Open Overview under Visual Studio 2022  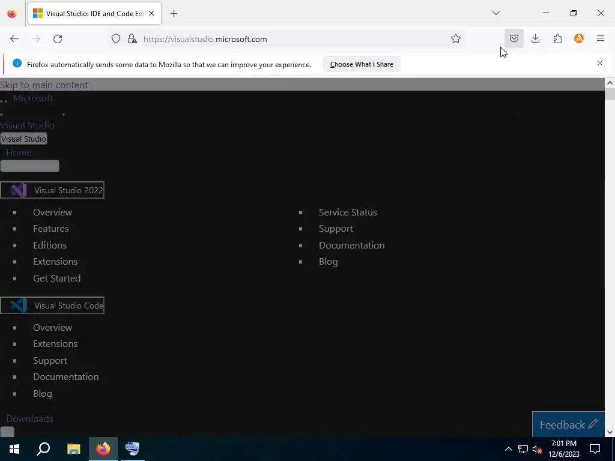click(x=53, y=212)
